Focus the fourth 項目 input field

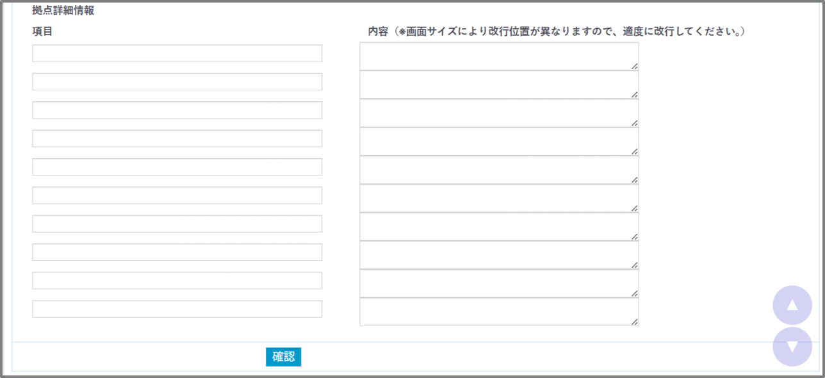(177, 138)
